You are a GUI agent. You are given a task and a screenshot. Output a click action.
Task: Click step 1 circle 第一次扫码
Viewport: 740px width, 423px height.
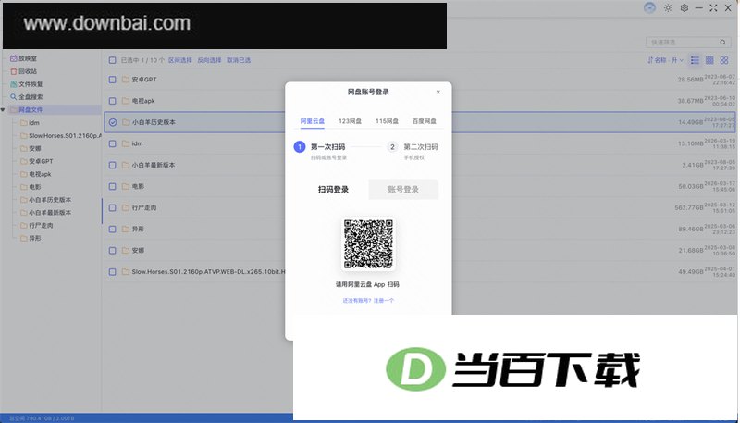point(299,147)
